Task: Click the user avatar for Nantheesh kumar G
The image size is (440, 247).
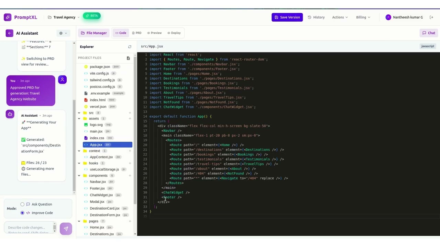Action: 388,17
